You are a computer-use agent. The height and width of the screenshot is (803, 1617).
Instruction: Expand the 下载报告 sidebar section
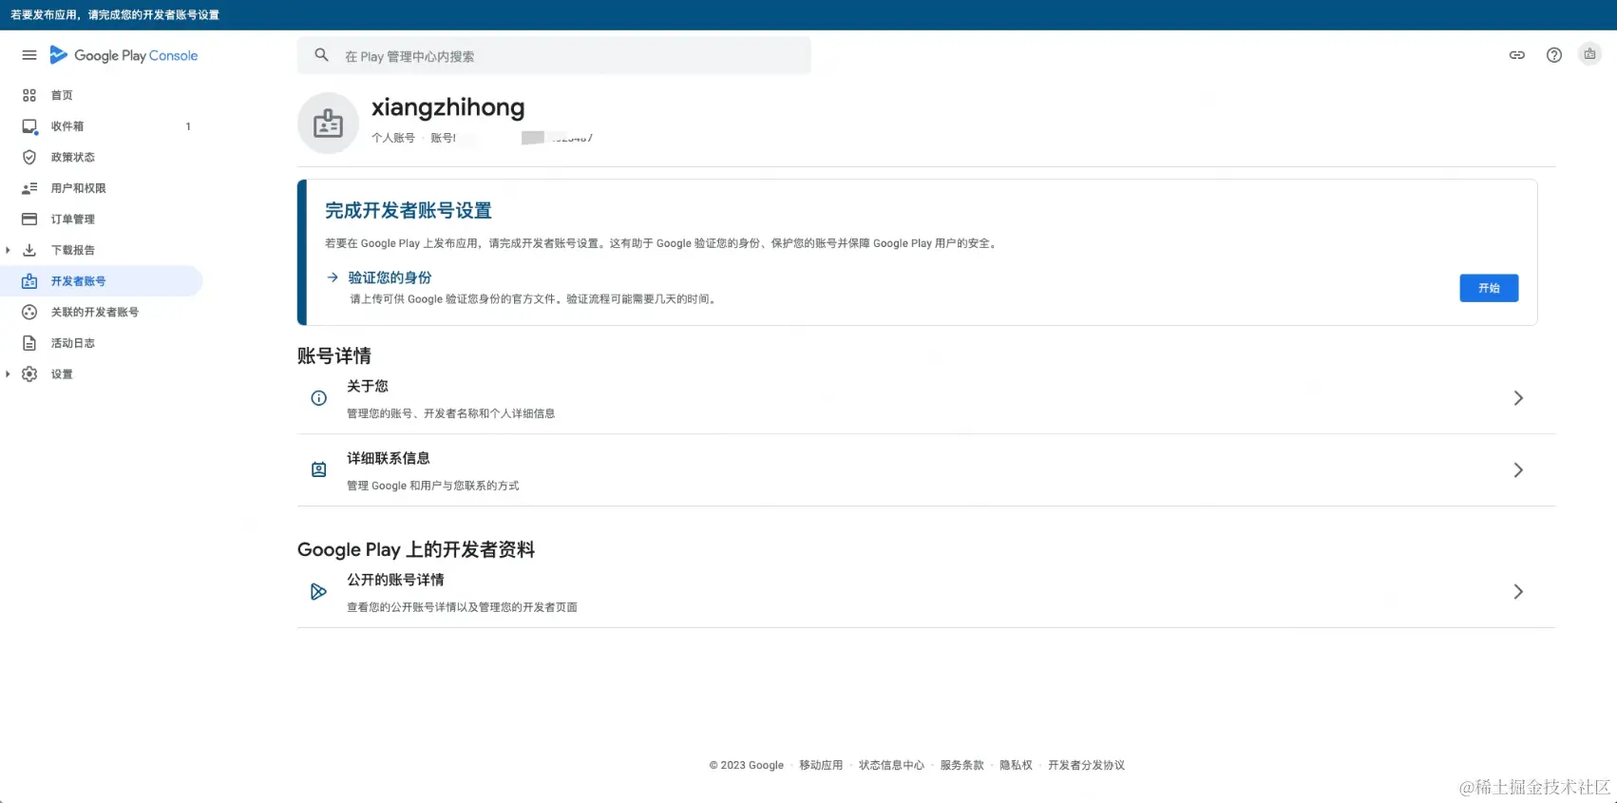pos(8,250)
